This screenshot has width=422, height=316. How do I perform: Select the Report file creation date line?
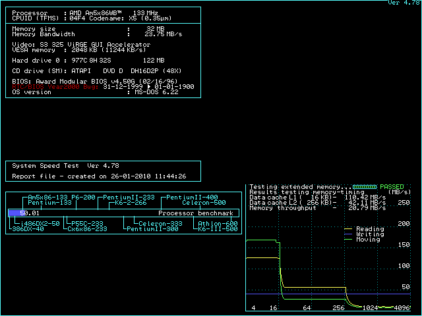[x=99, y=176]
